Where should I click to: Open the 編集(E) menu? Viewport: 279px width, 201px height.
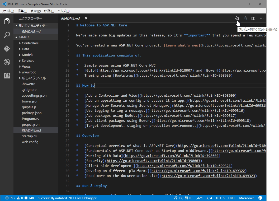pos(22,11)
